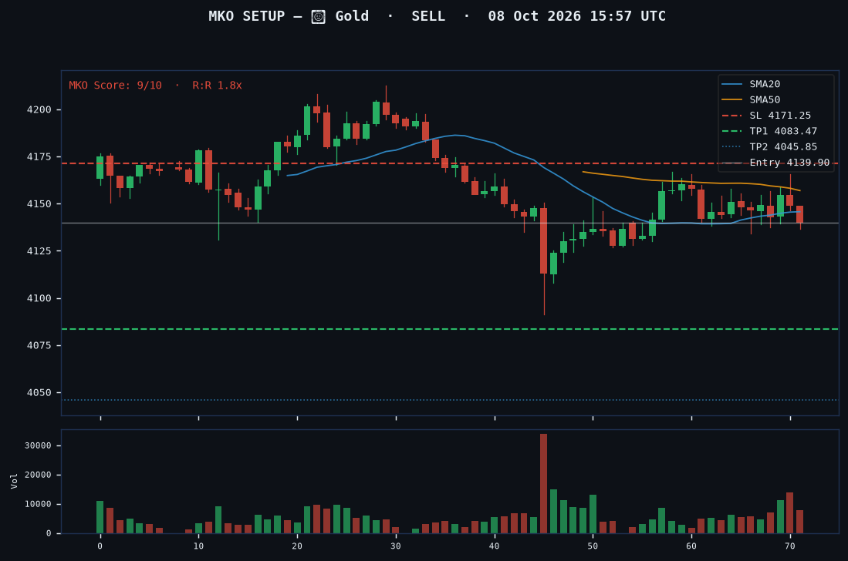
Task: Click the 'MKO Score: 9/10' text
Action: [115, 86]
